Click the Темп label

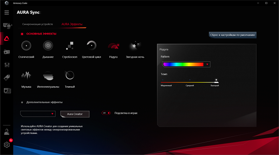coord(164,74)
